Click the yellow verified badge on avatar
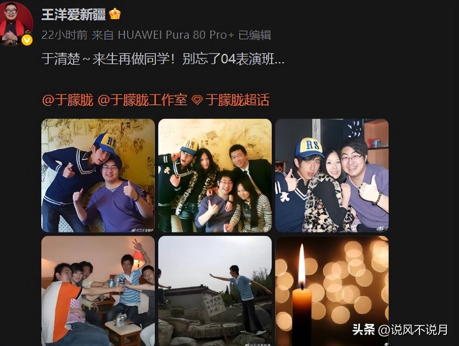 click(27, 40)
